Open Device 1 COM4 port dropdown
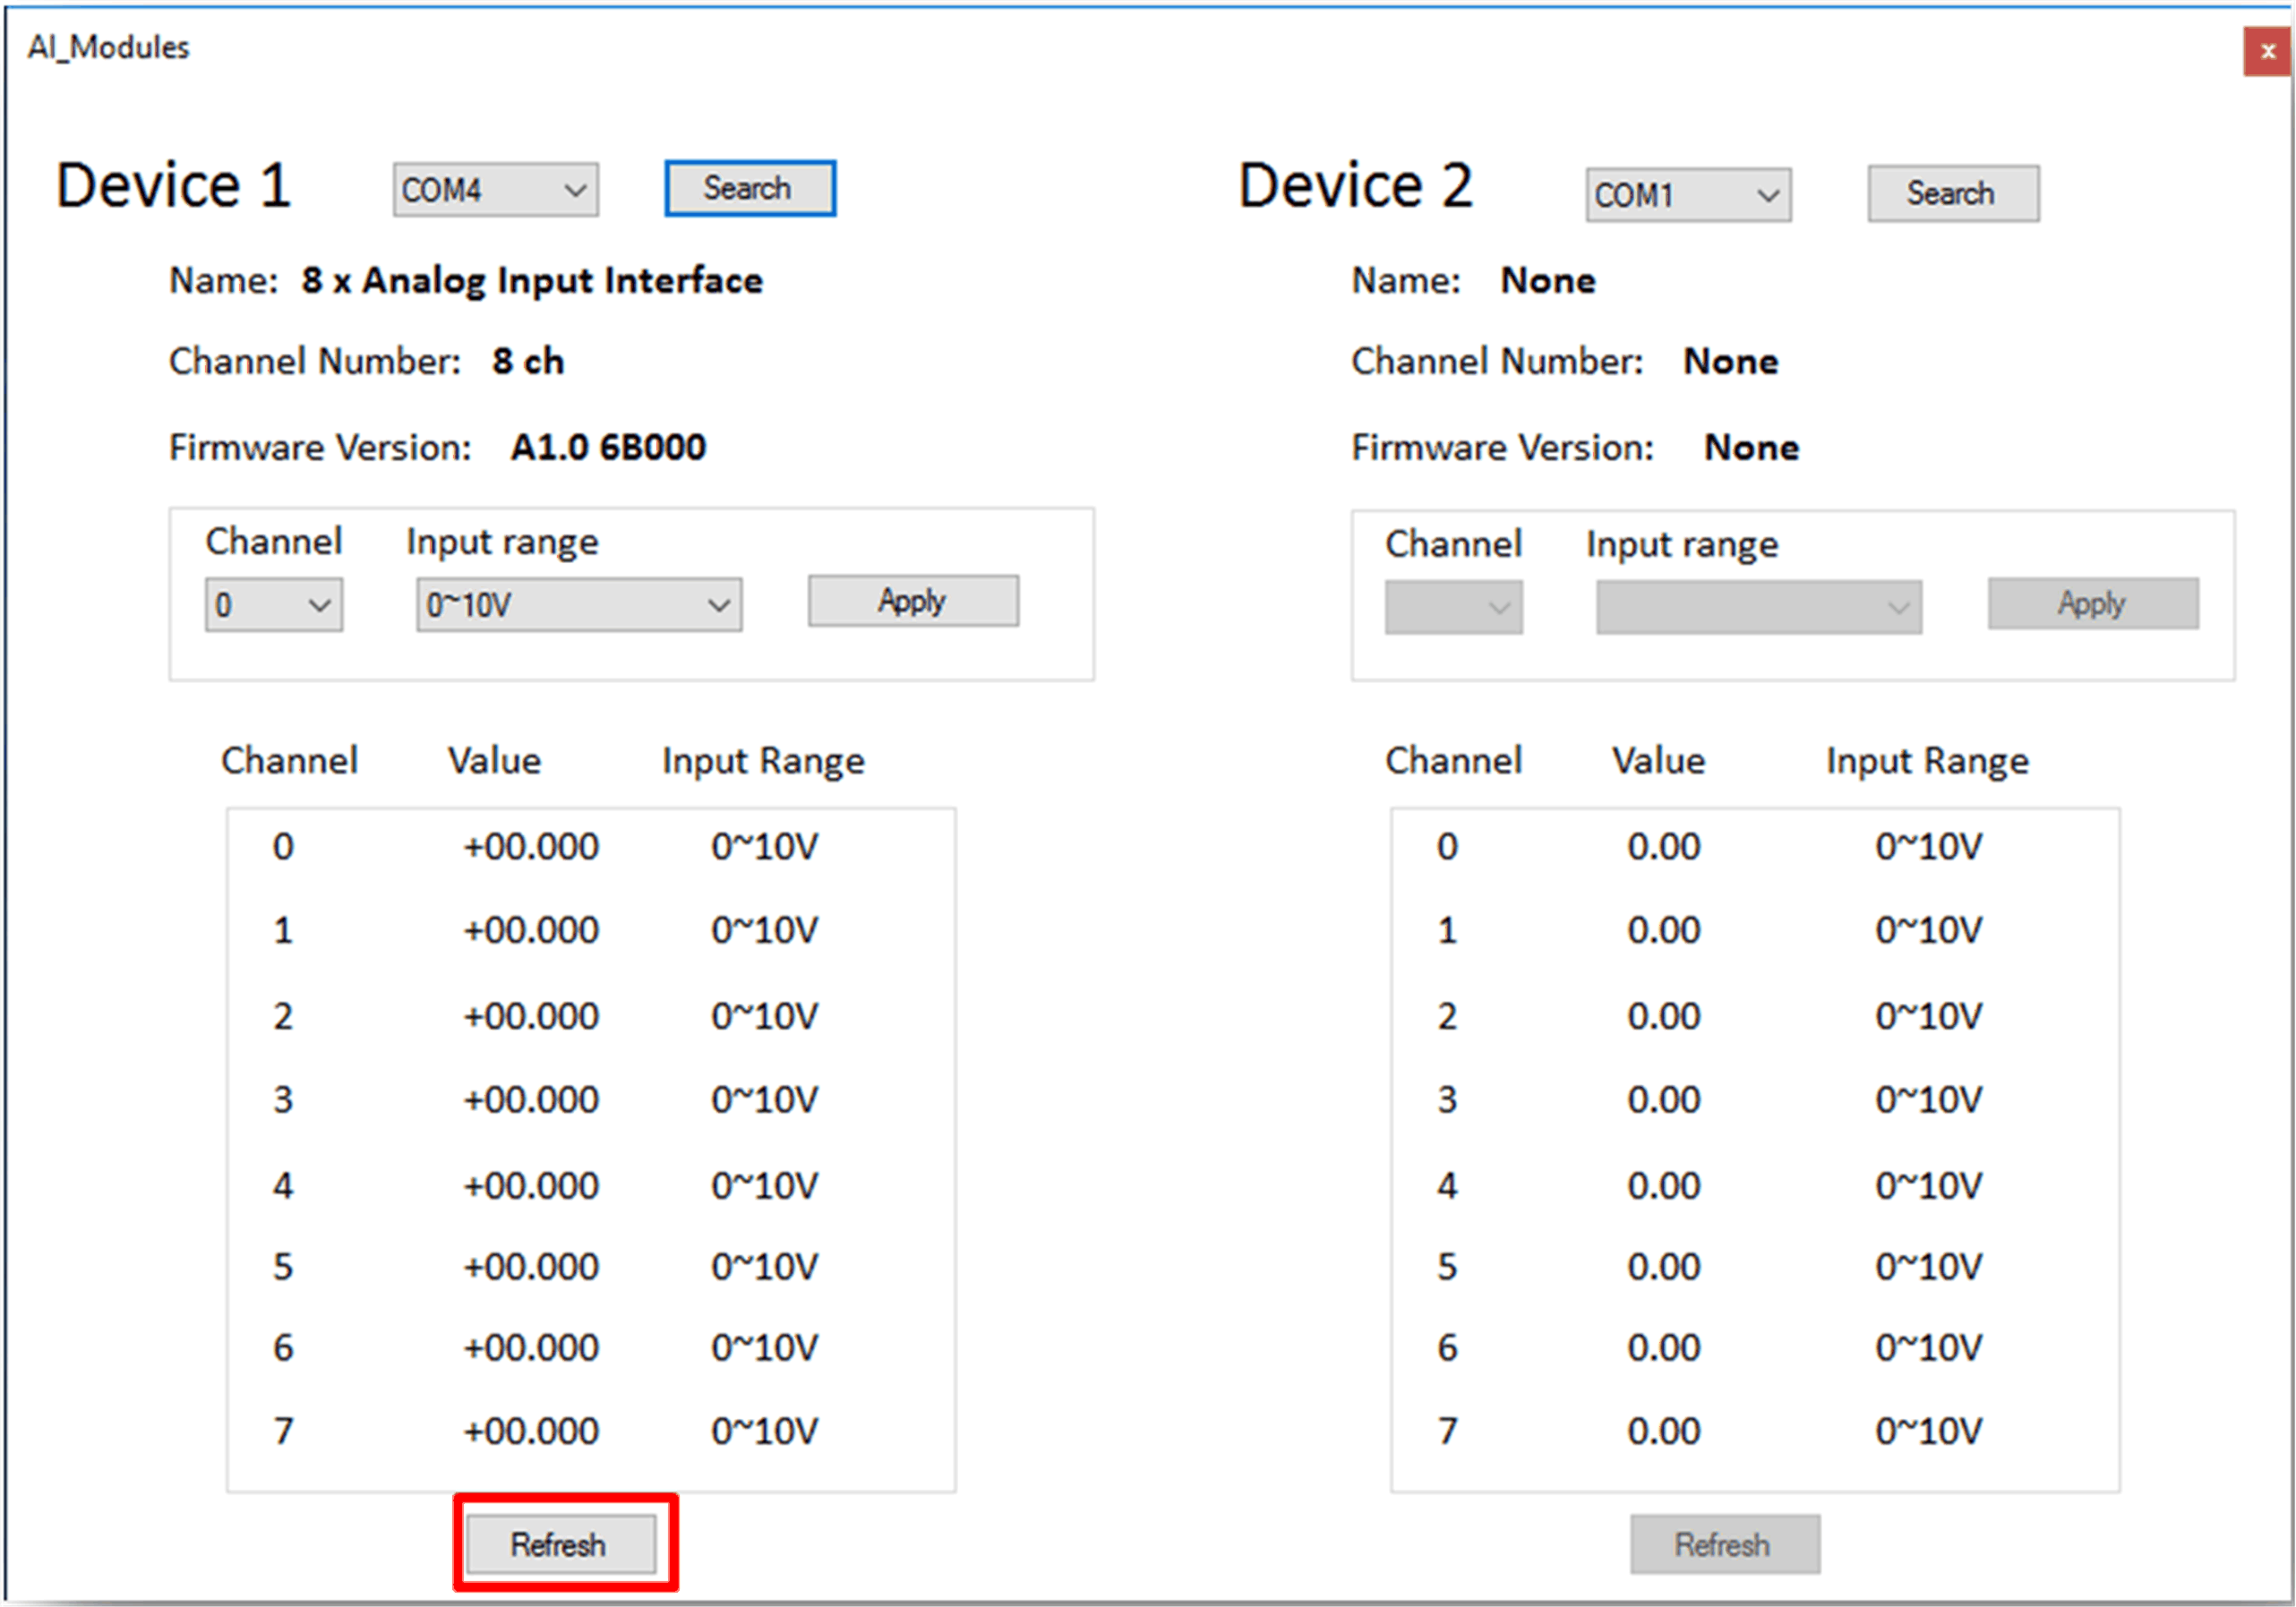Screen dimensions: 2296x1607 [495, 190]
